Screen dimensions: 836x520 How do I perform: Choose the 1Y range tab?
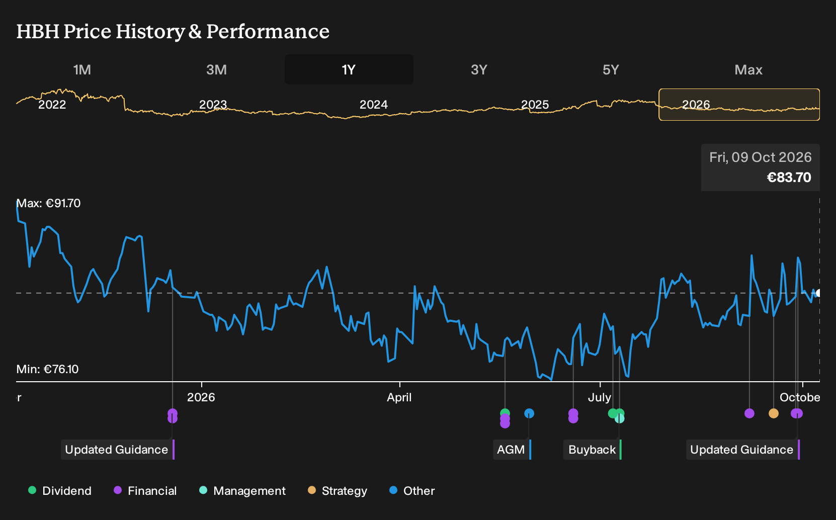pyautogui.click(x=349, y=69)
